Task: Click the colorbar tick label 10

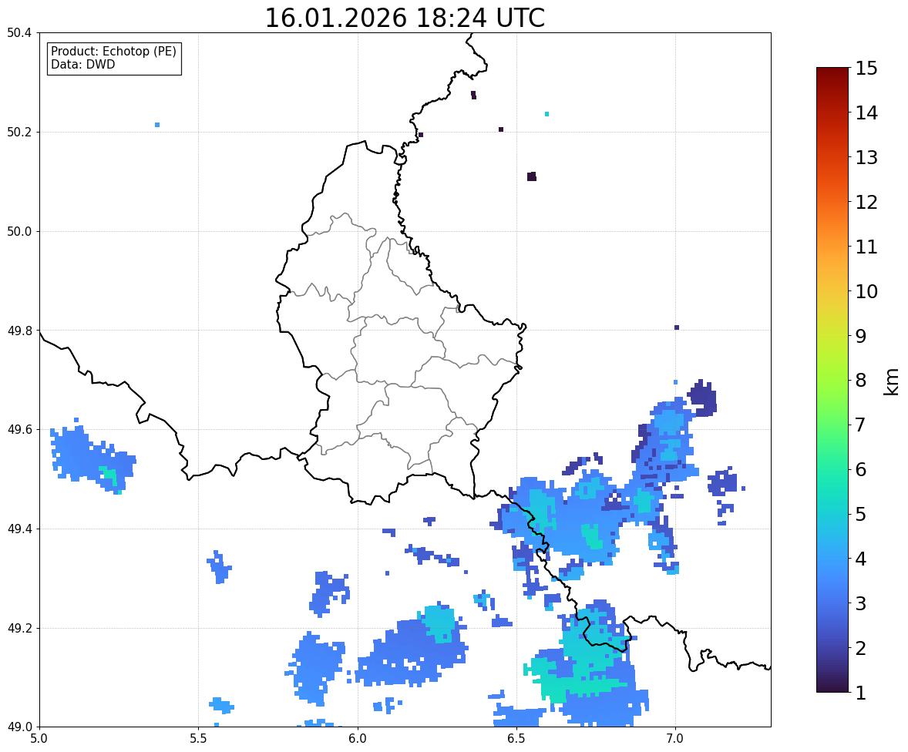Action: tap(866, 291)
